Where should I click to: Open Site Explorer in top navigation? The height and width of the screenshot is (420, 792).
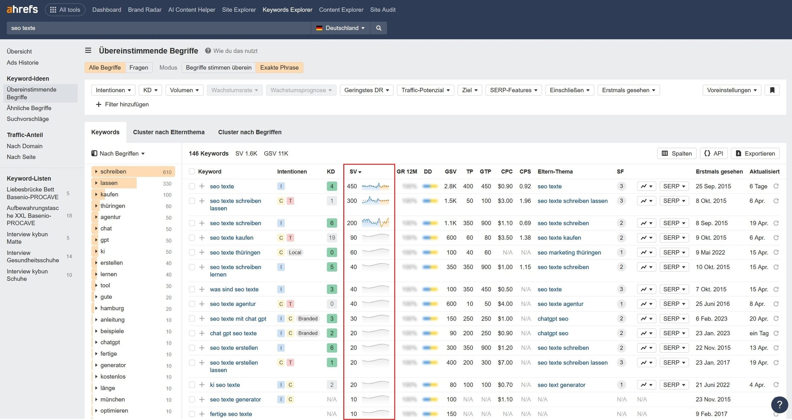tap(239, 10)
